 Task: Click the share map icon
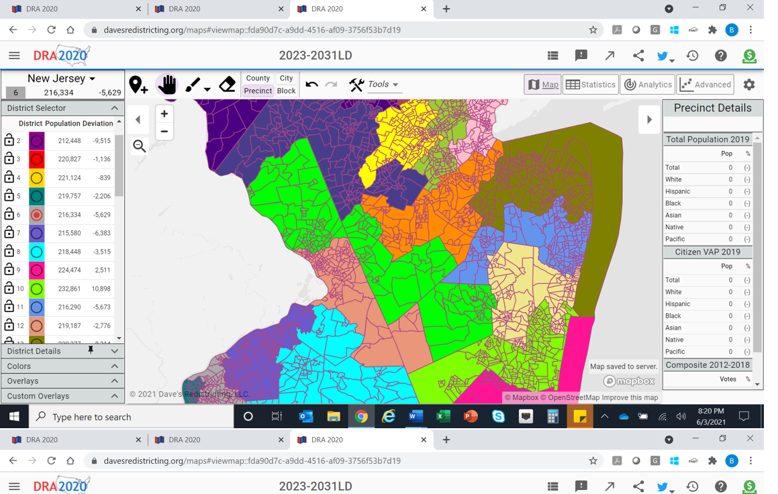(638, 56)
